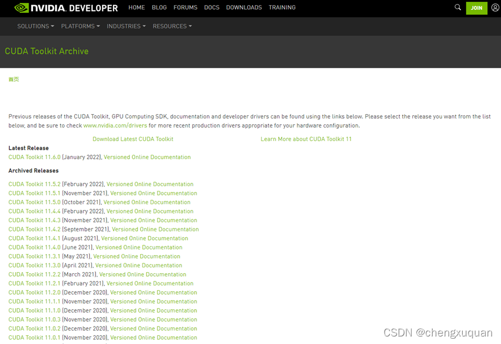Open Versioned Online Documentation for 11.5.1
This screenshot has width=501, height=344.
tap(153, 193)
